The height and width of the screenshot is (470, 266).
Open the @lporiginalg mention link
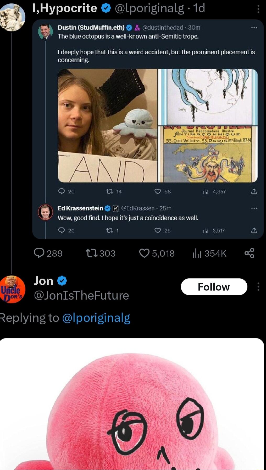(96, 318)
